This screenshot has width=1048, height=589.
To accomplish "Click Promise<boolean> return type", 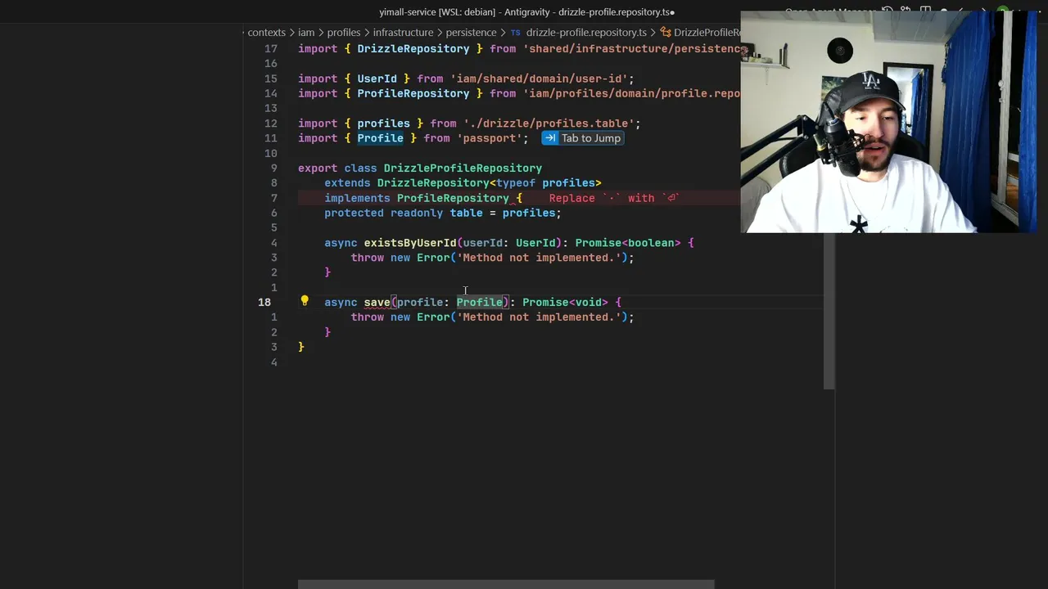I will (x=628, y=243).
